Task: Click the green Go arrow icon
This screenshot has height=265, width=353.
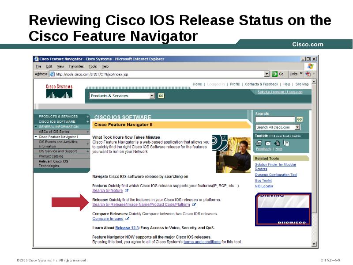Action: click(274, 74)
